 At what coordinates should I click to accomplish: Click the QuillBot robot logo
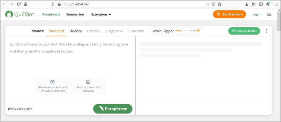tap(9, 14)
